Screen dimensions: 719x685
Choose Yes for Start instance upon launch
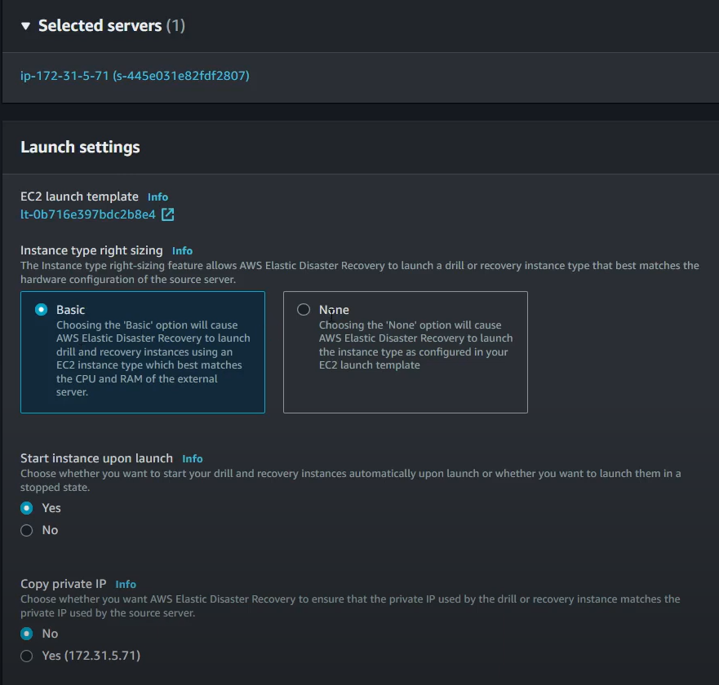coord(27,508)
